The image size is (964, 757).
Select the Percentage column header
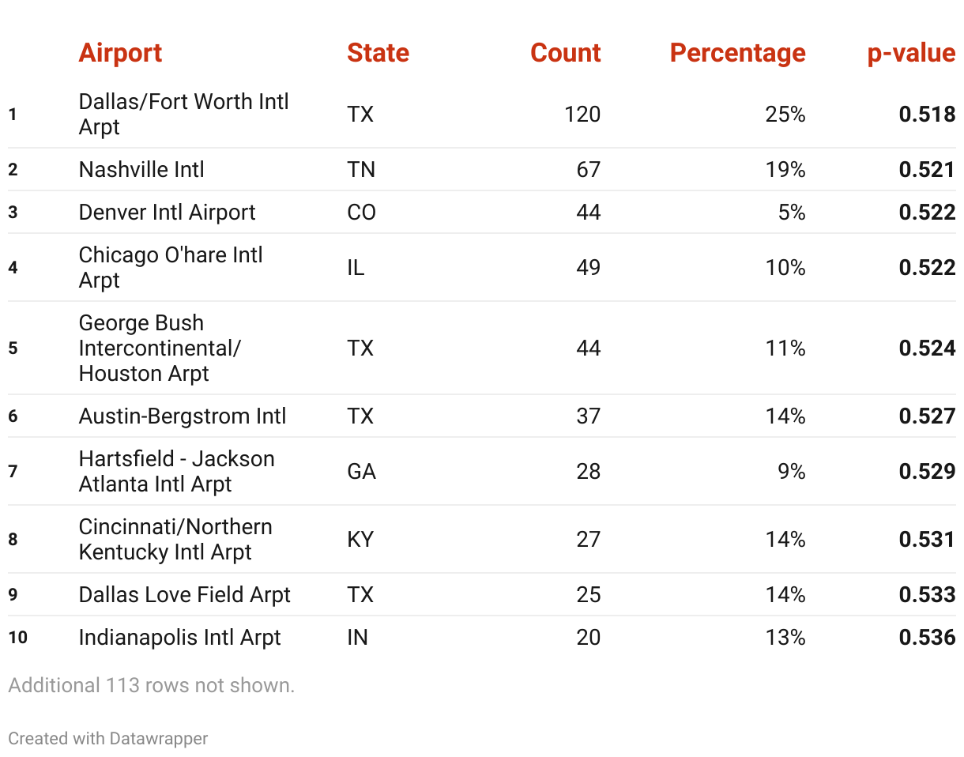point(737,53)
